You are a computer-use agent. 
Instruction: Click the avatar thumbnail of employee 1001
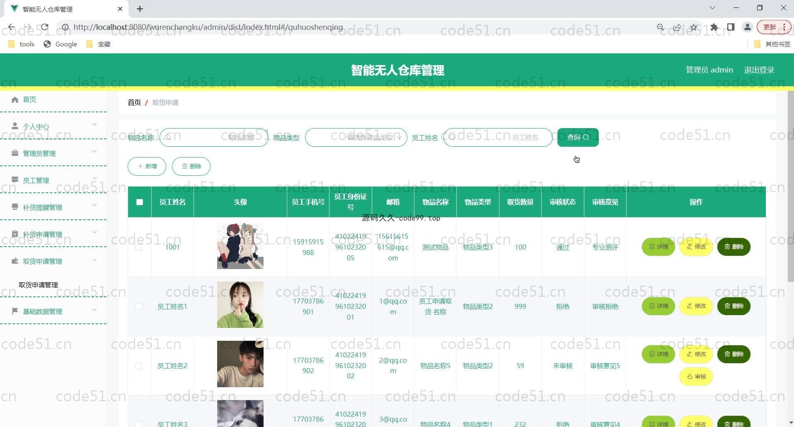click(240, 246)
